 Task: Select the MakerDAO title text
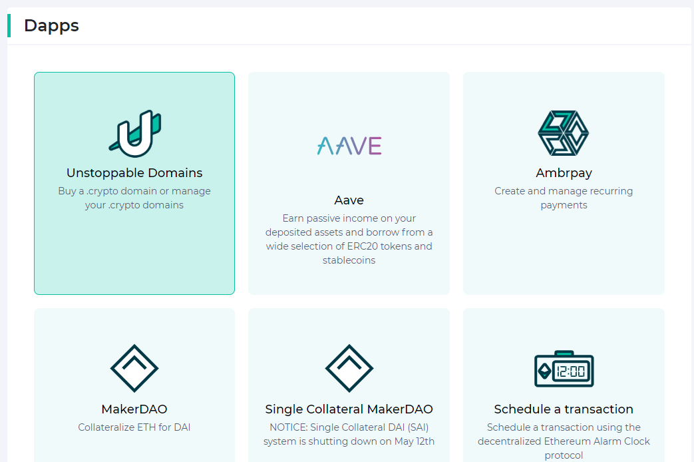[x=134, y=409]
